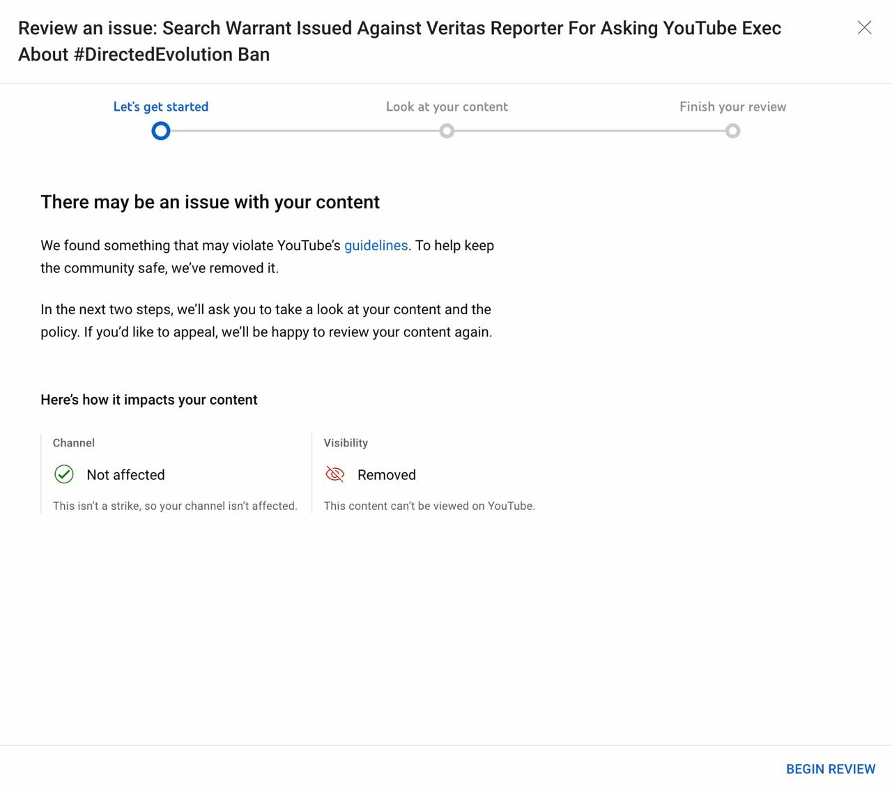Viewport: 892px width, 792px height.
Task: Click 'There may be an issue' heading
Action: [x=210, y=202]
